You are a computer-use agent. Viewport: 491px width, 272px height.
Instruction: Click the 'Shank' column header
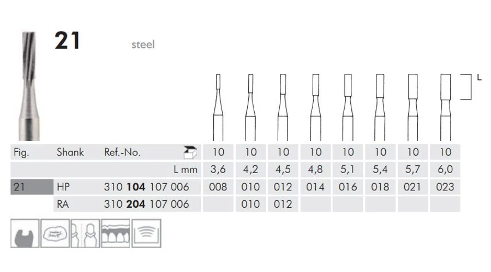pyautogui.click(x=70, y=152)
